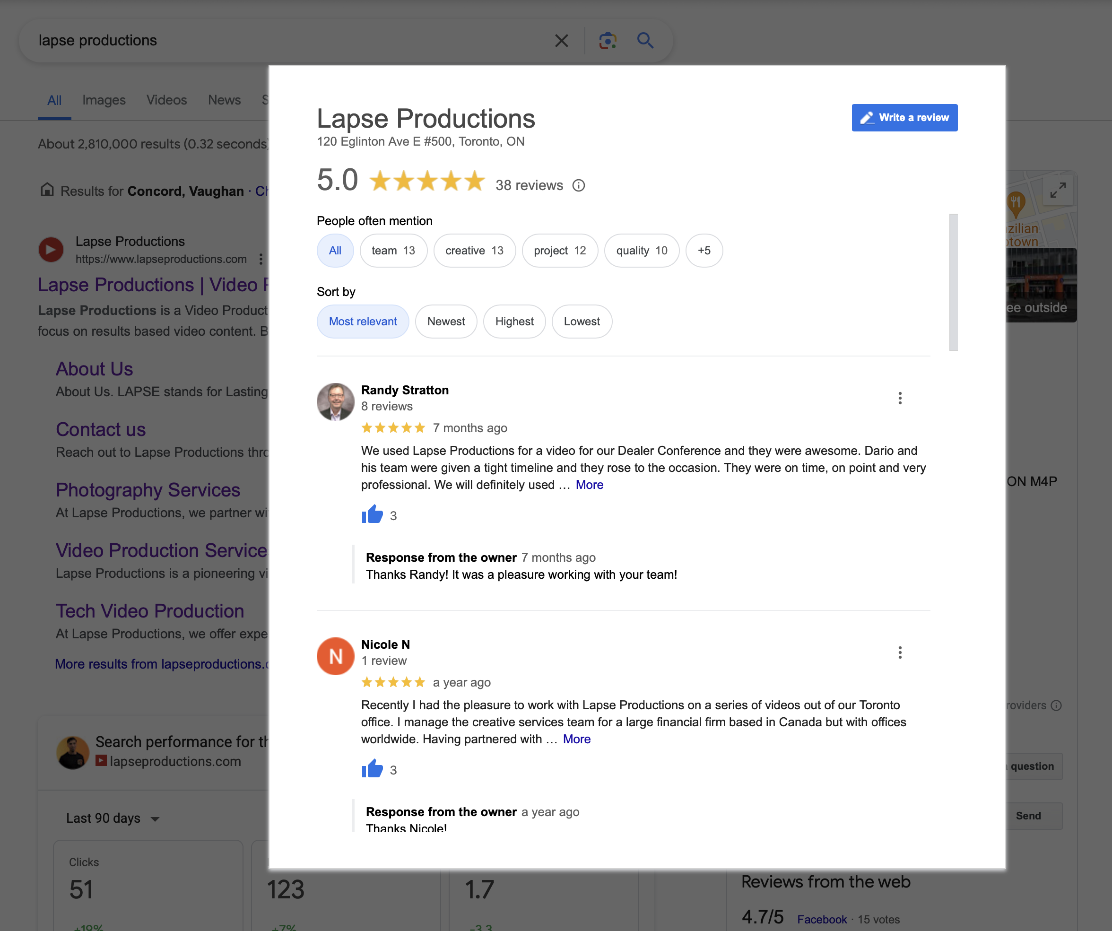
Task: Open options menu for Randy Stratton's review
Action: [900, 398]
